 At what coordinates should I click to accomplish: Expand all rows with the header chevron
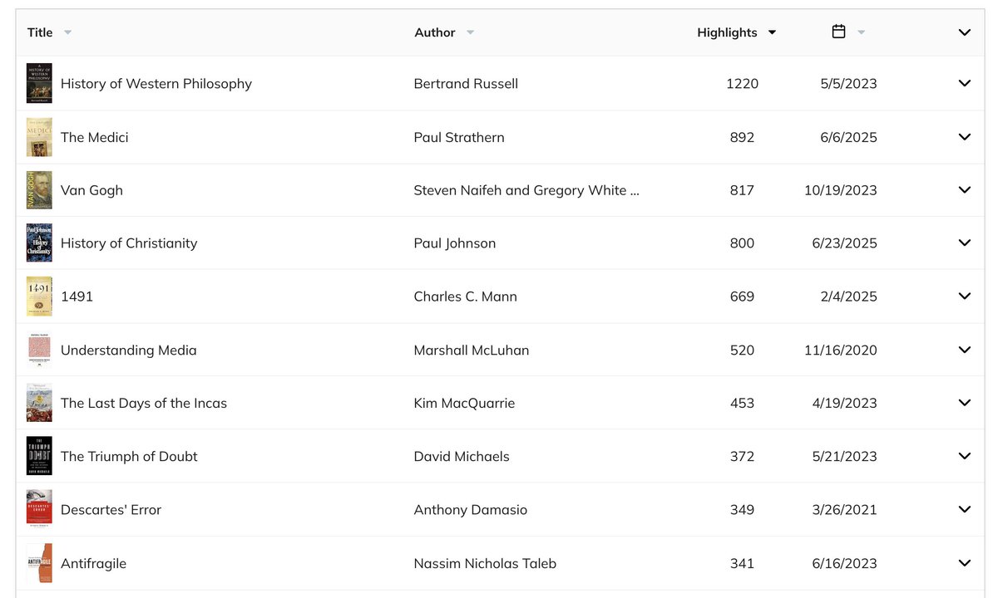coord(965,32)
